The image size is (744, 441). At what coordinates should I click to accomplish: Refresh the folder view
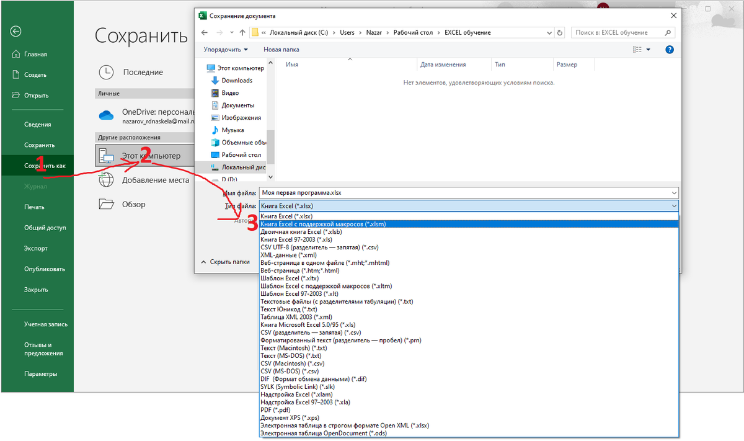point(560,32)
